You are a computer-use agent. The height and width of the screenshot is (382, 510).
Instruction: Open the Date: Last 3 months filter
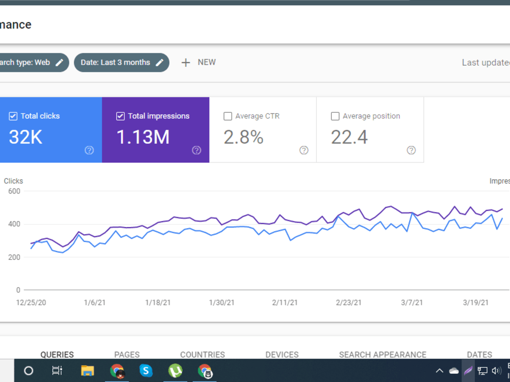tap(122, 62)
